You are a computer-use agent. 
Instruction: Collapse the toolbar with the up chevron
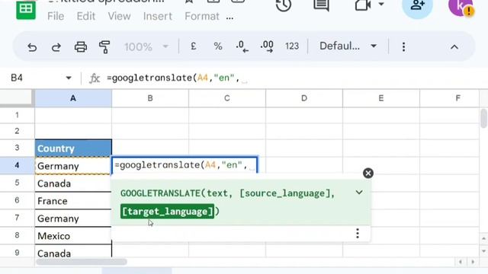[x=454, y=47]
